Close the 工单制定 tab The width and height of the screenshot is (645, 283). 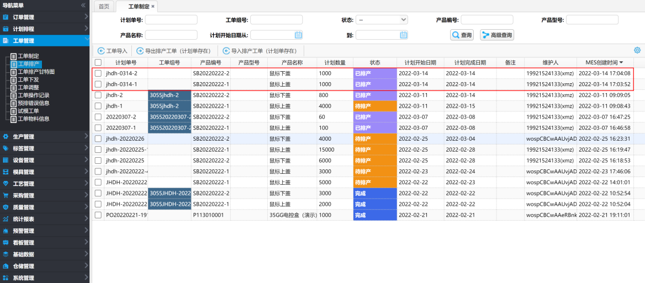point(153,6)
